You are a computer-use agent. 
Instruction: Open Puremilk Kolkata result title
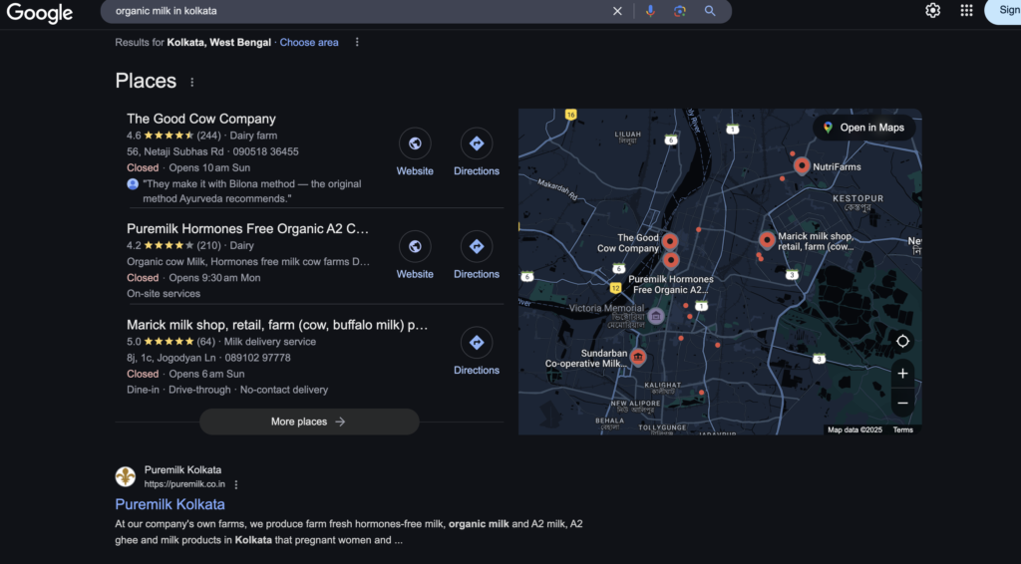click(x=170, y=504)
